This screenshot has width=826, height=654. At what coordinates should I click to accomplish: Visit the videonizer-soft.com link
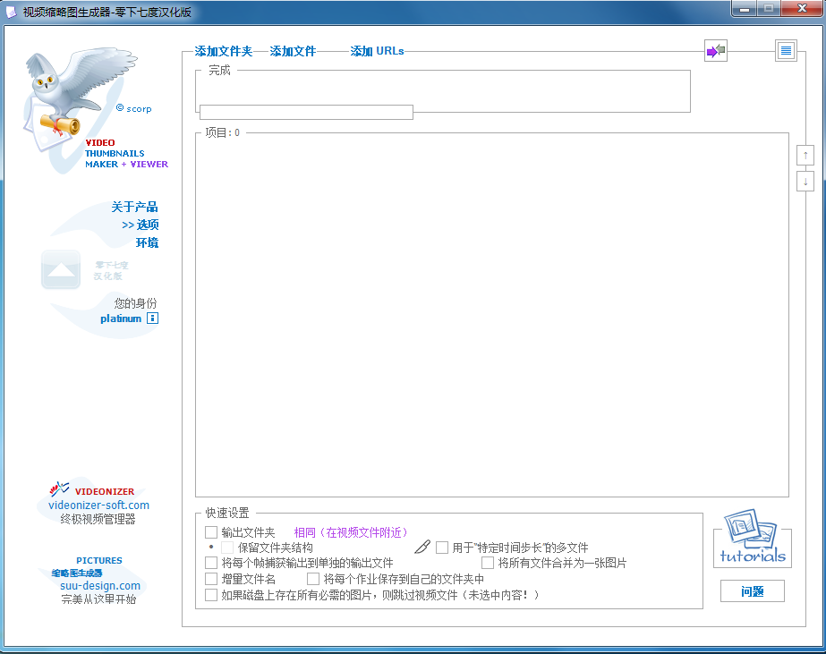(99, 505)
